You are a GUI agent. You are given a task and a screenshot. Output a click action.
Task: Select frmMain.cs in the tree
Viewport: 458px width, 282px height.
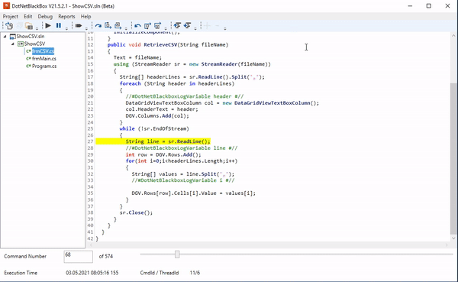pyautogui.click(x=44, y=59)
